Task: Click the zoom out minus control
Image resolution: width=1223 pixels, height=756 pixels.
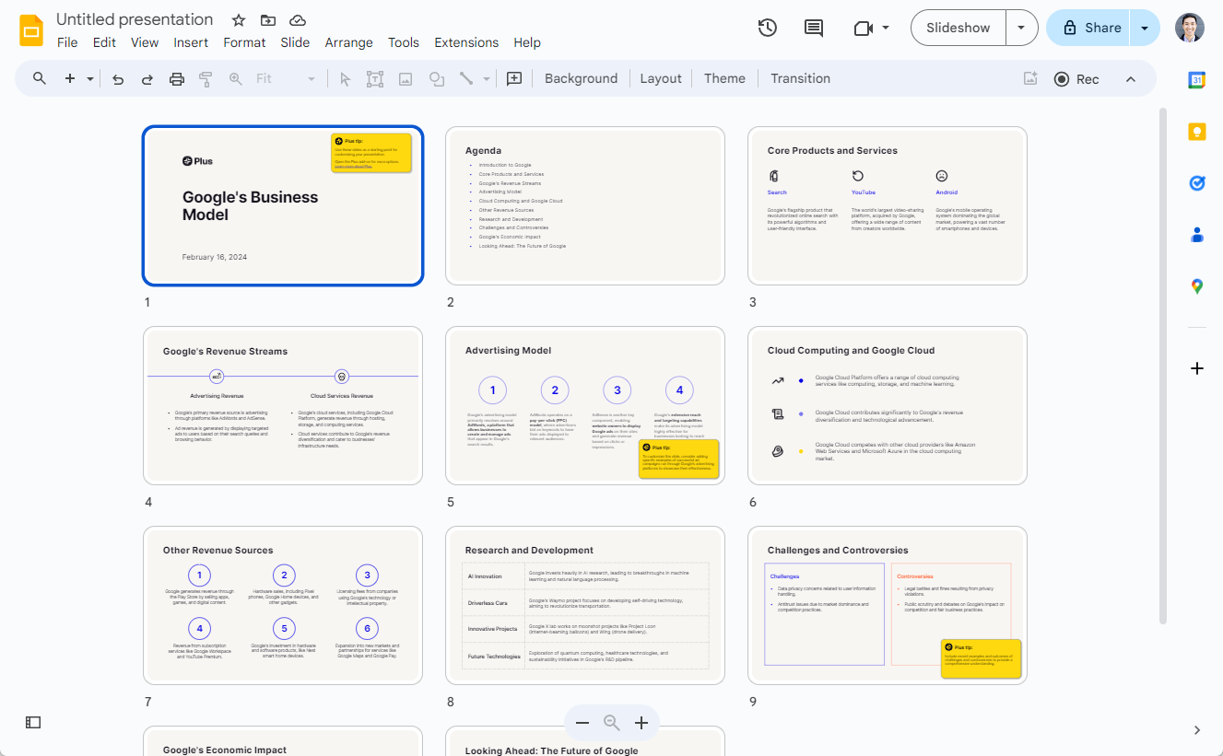Action: point(582,723)
